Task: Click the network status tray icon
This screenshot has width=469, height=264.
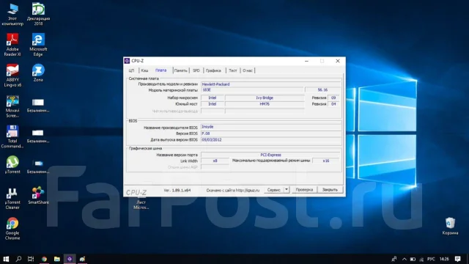Action: (x=421, y=259)
